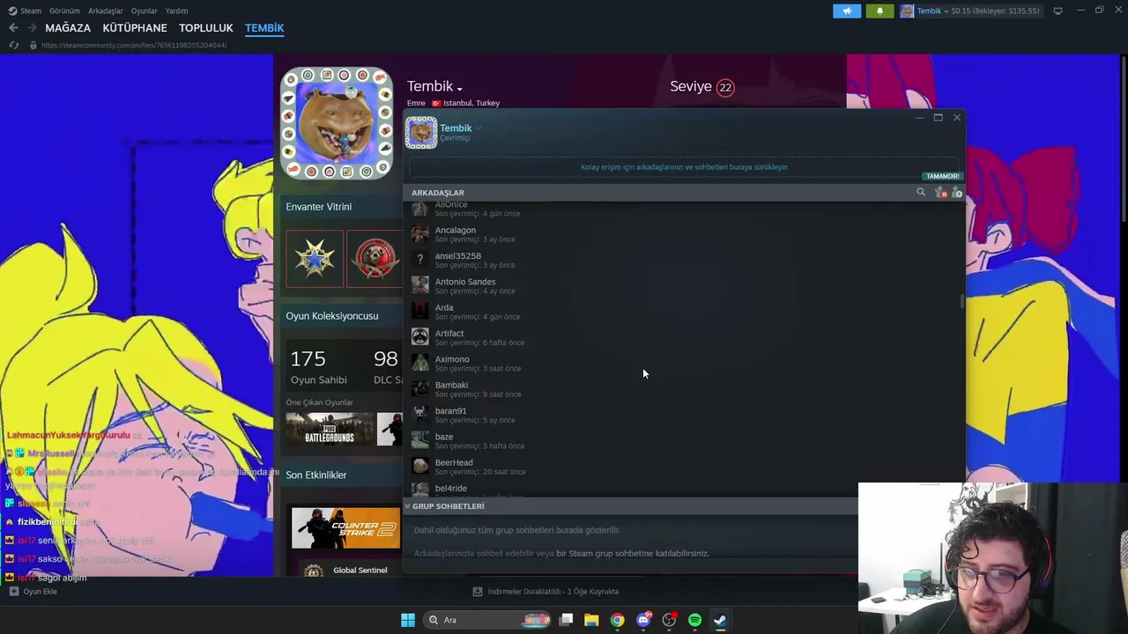Screen dimensions: 1128x634
Task: Open pending friend requests icon
Action: 941,193
